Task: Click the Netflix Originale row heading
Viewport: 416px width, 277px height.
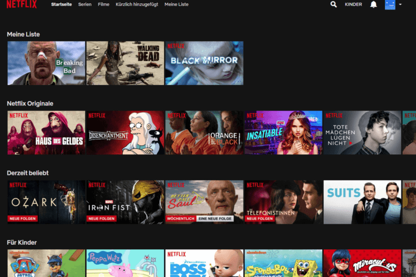Action: (30, 104)
